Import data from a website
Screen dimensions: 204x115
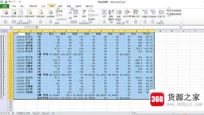pyautogui.click(x=14, y=14)
